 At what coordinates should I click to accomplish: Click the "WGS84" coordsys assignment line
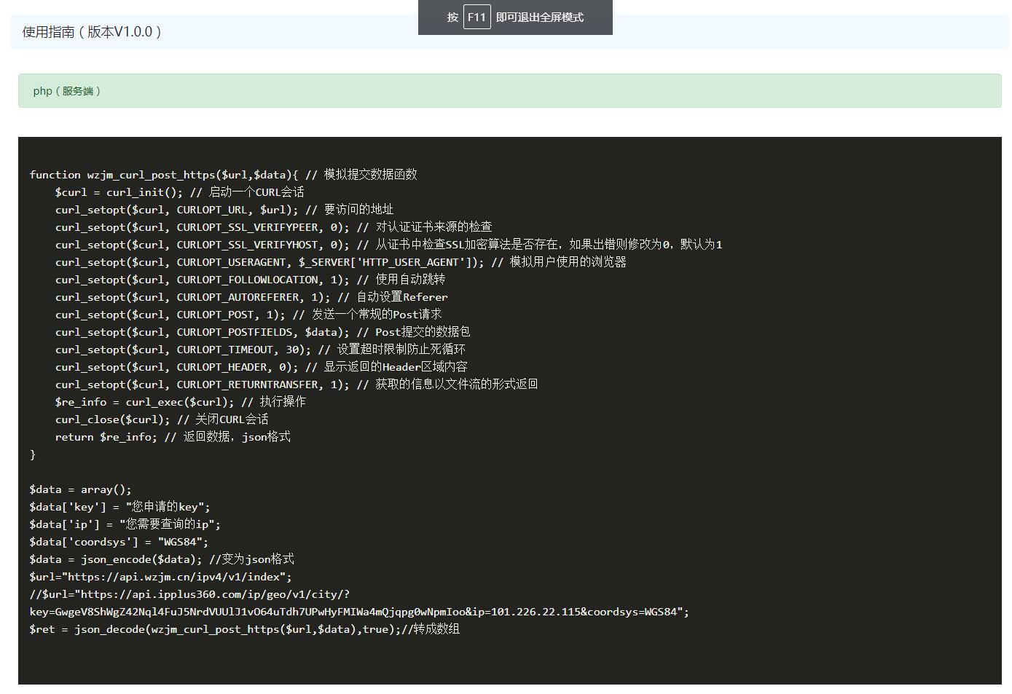[x=119, y=542]
